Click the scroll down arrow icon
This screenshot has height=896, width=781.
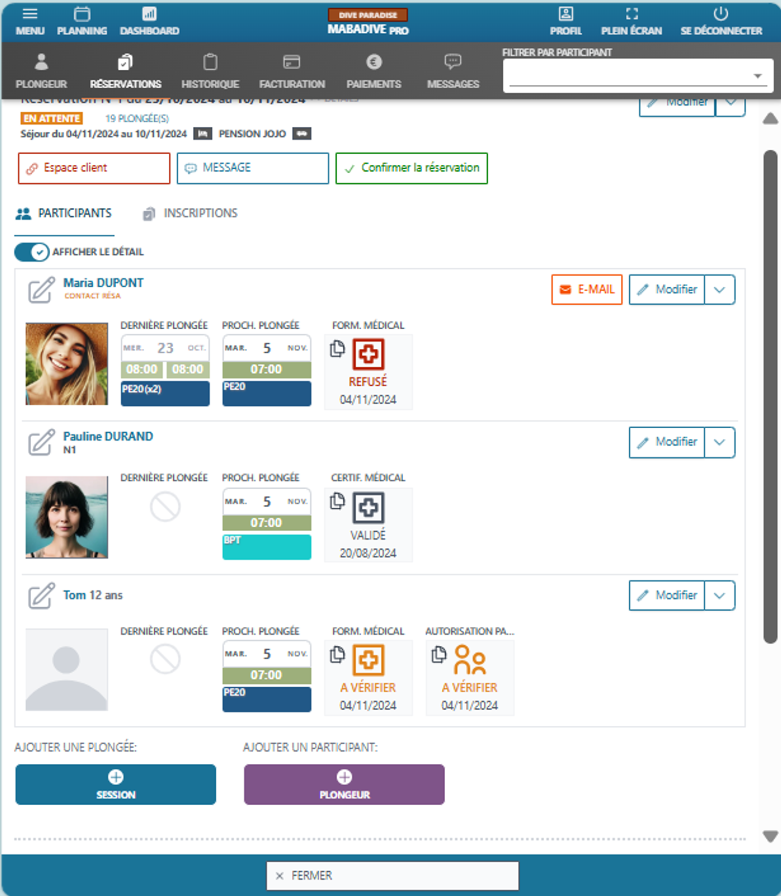point(770,836)
